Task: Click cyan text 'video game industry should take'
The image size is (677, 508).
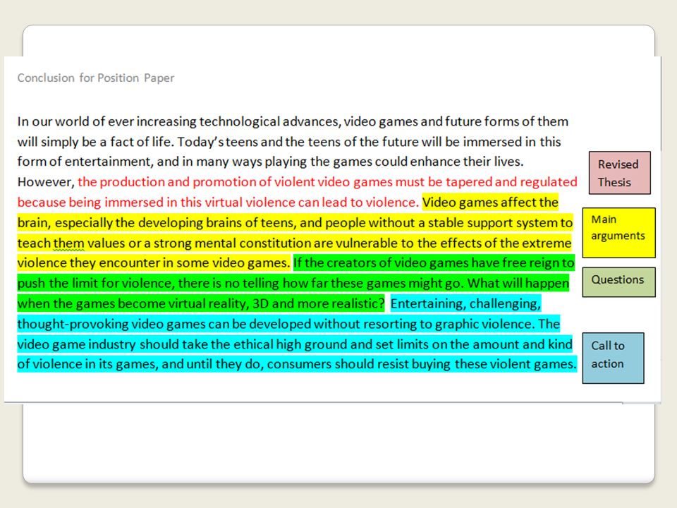Action: (x=113, y=344)
